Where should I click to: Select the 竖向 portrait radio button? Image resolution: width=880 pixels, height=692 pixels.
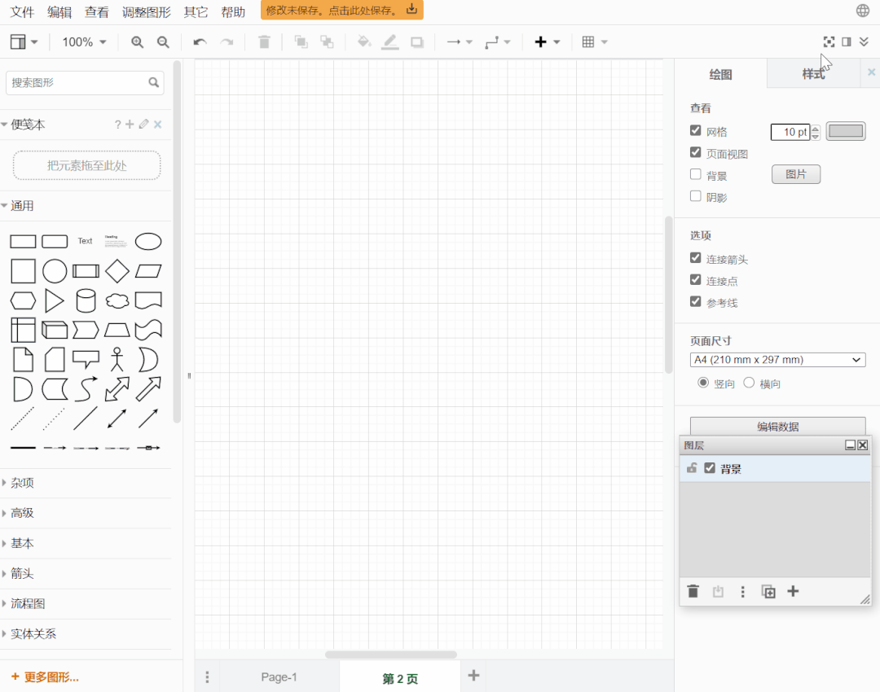coord(702,383)
